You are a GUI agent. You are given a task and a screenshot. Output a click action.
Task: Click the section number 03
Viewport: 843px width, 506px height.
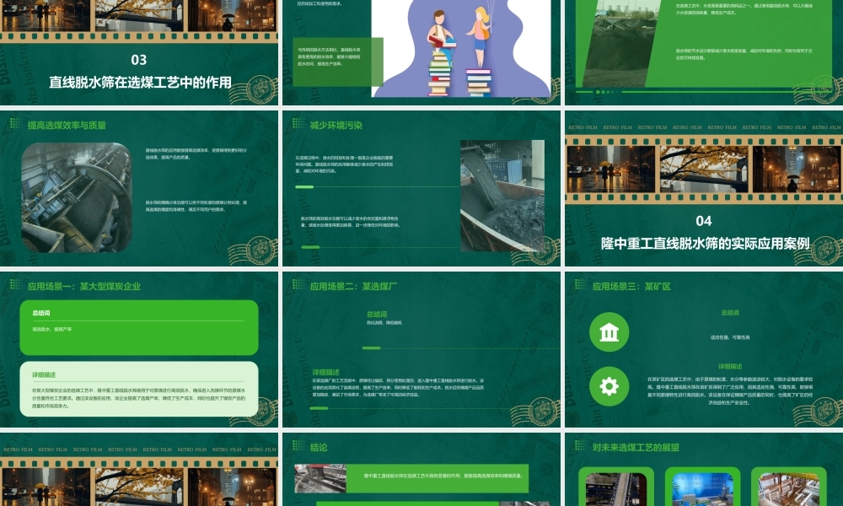(x=139, y=60)
